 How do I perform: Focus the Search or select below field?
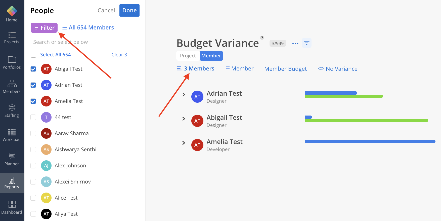(x=85, y=42)
